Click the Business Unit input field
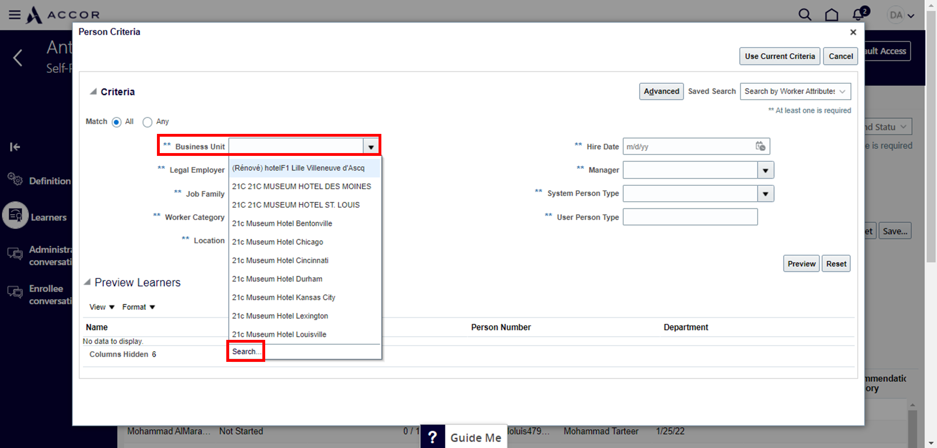 pos(296,147)
